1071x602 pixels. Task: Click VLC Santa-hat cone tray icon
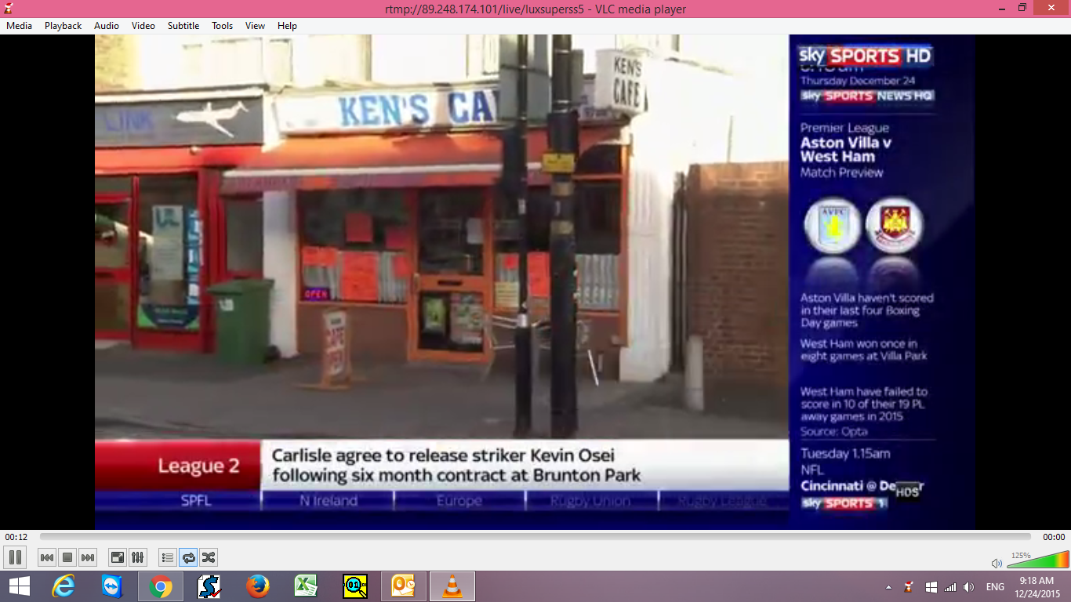[x=909, y=586]
